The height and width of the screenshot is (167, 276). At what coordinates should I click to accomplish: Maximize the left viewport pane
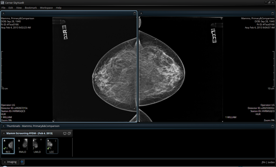click(134, 13)
